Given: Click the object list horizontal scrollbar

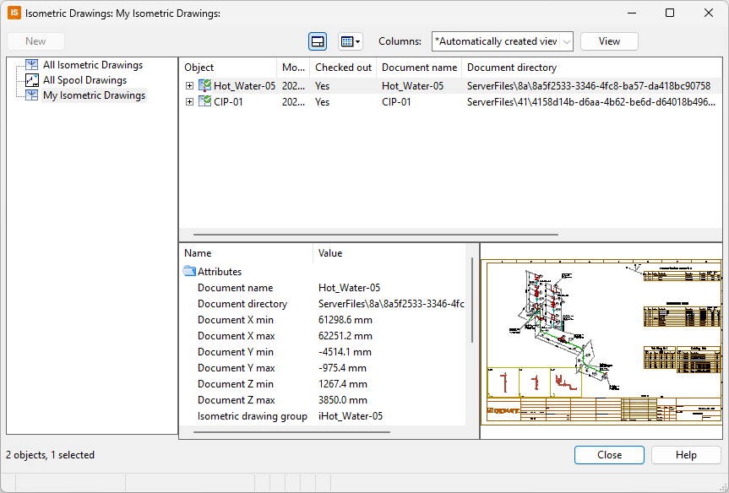Looking at the screenshot, I should point(376,235).
